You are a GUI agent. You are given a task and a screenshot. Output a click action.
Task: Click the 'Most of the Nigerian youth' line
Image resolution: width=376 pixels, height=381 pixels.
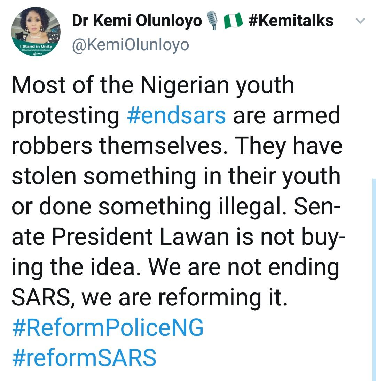click(x=153, y=85)
